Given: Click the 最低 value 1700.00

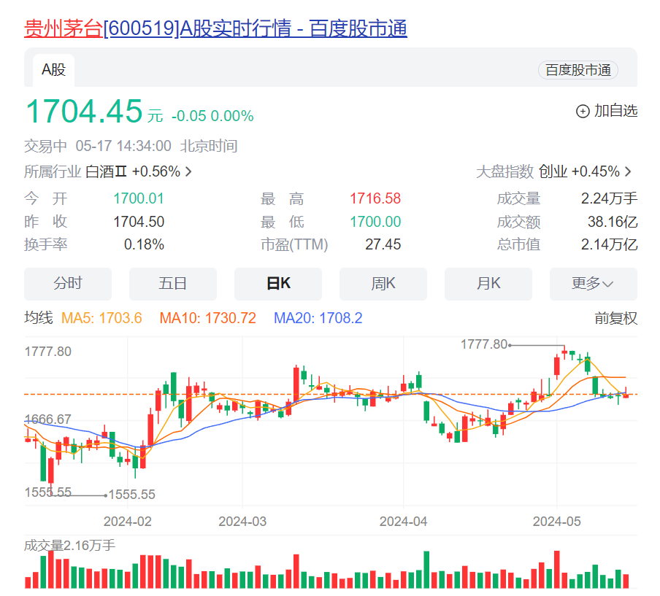Looking at the screenshot, I should tap(375, 222).
